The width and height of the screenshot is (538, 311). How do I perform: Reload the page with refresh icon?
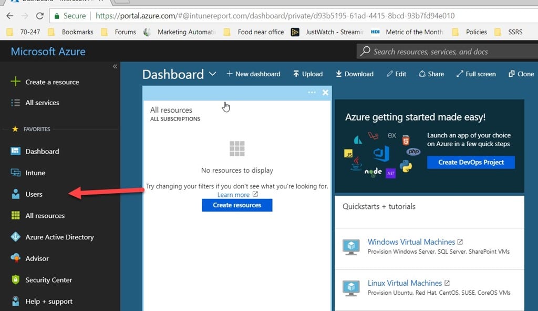click(x=40, y=16)
